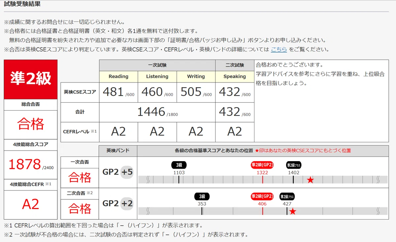Click the GP2 +2 band value
The height and width of the screenshot is (242, 396).
118,203
